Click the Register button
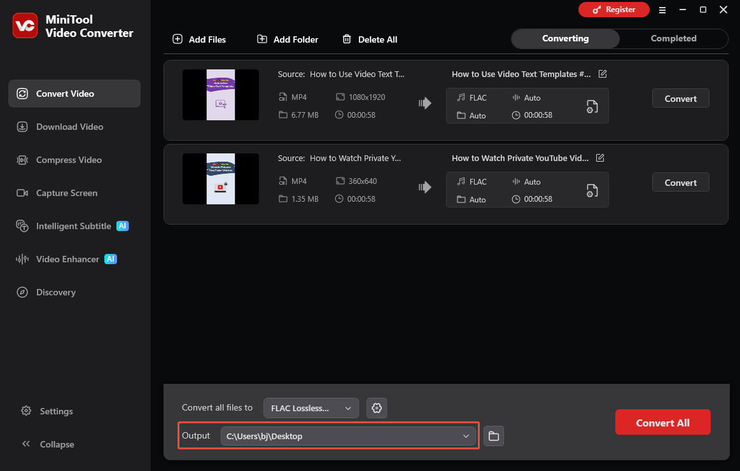The image size is (740, 471). tap(613, 10)
